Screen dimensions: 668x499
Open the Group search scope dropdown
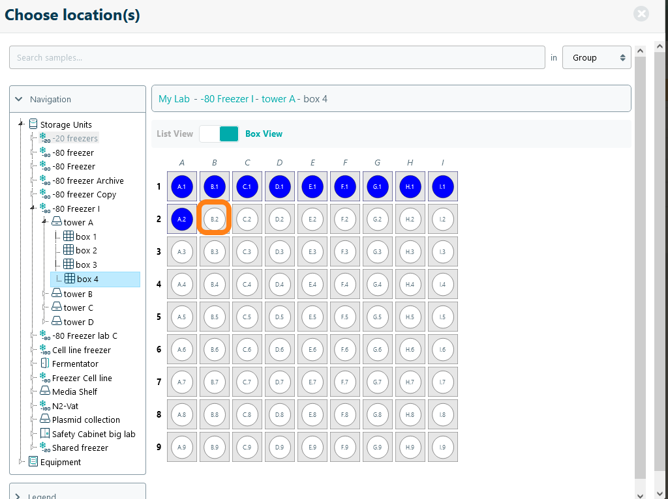596,57
